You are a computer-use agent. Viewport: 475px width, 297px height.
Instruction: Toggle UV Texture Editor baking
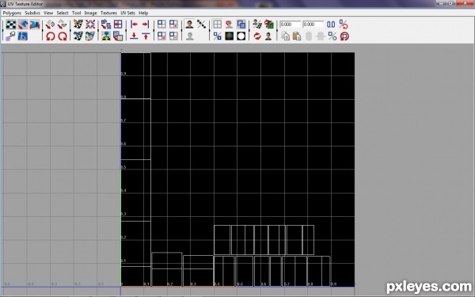coord(257,25)
